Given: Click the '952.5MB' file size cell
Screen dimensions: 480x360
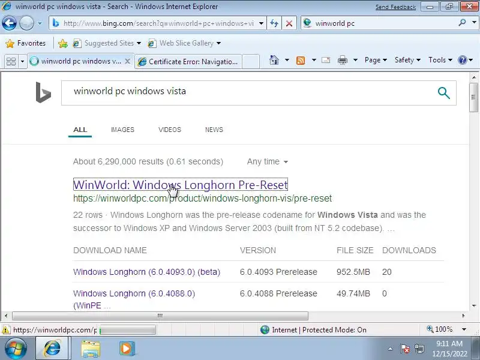Looking at the screenshot, I should tap(353, 272).
